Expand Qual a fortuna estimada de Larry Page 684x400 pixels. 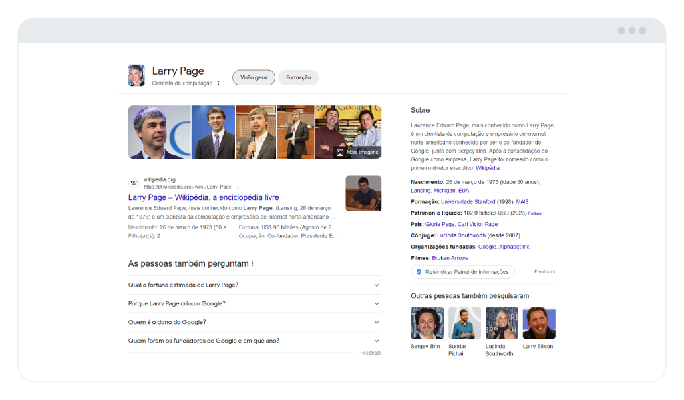(x=254, y=285)
